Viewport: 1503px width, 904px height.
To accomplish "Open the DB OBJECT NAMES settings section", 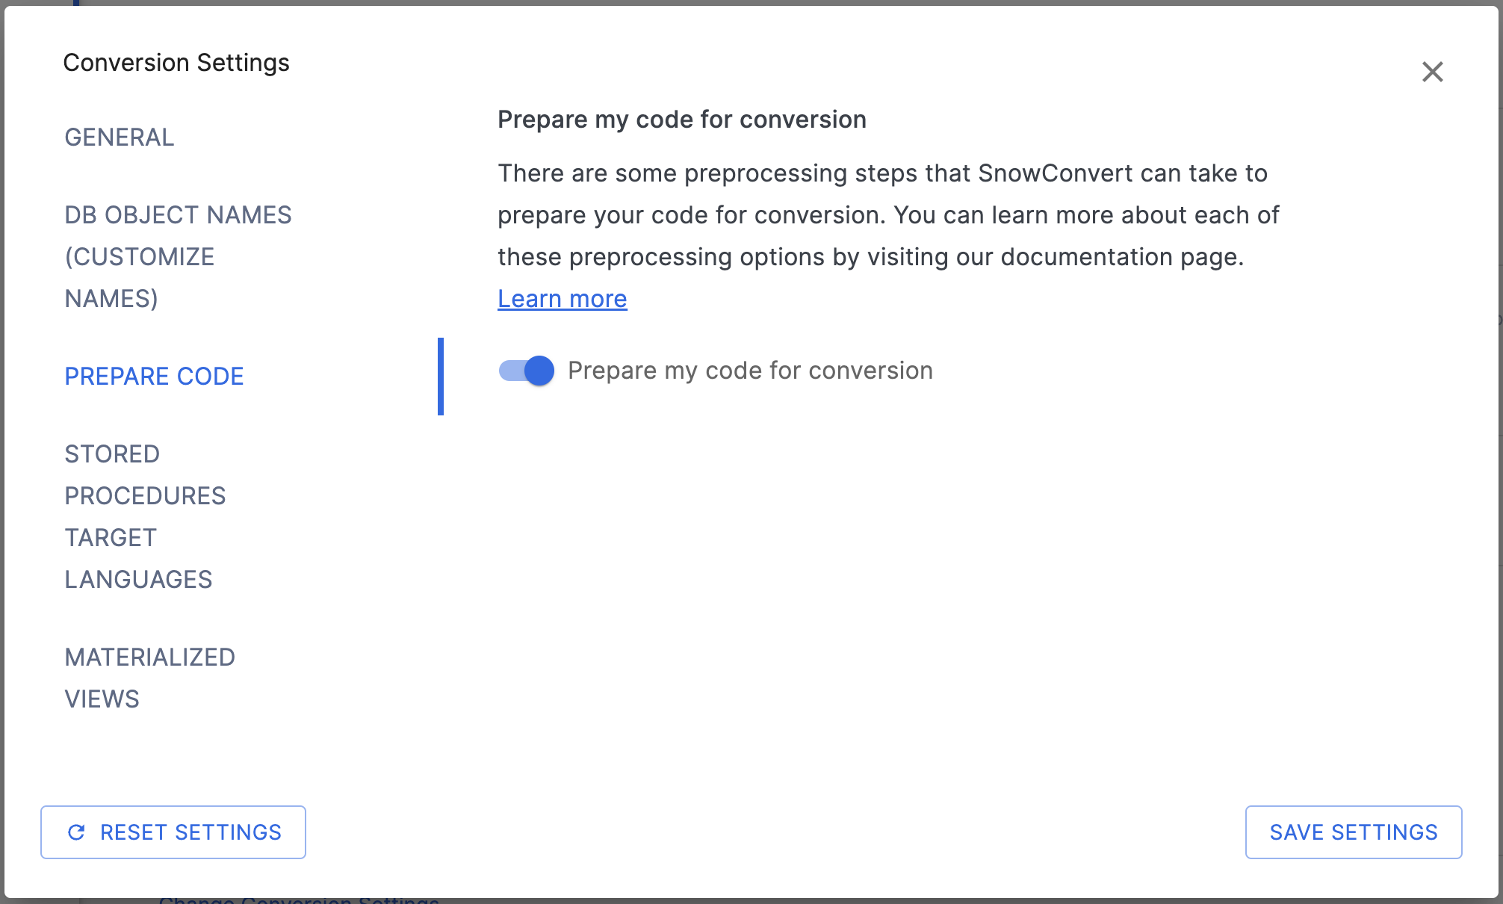I will 178,214.
